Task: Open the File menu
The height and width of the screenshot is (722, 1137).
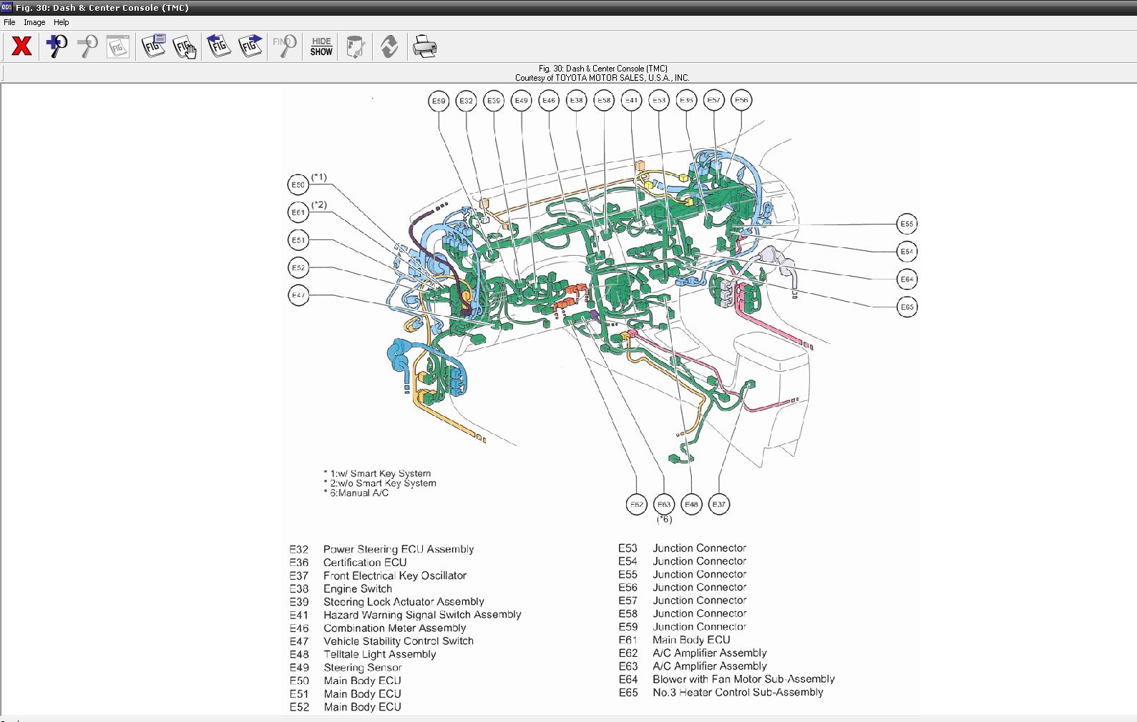Action: point(9,22)
